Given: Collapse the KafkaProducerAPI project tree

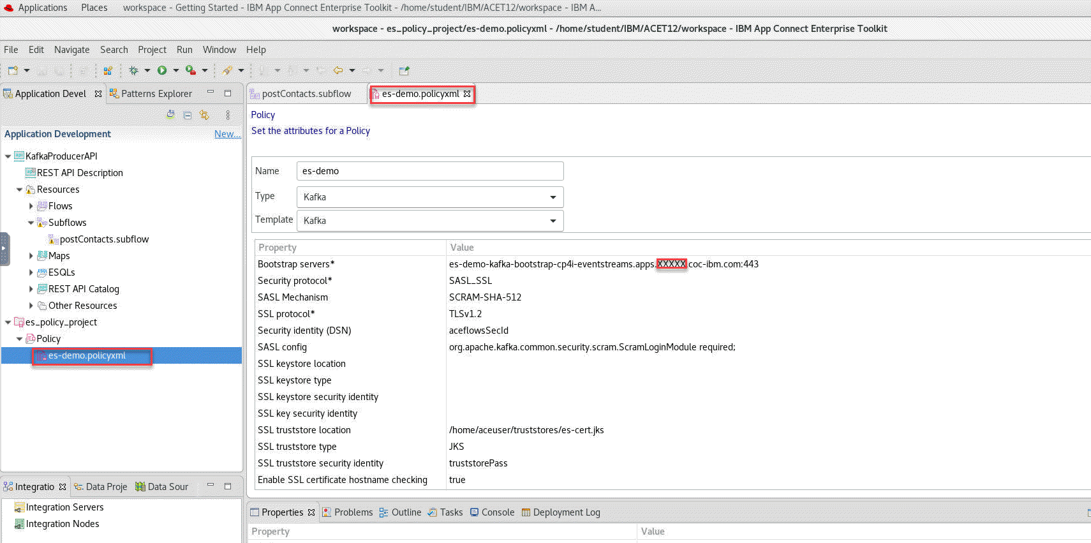Looking at the screenshot, I should click(x=8, y=156).
